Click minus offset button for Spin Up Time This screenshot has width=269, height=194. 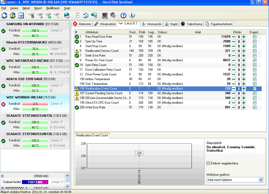tap(233, 42)
